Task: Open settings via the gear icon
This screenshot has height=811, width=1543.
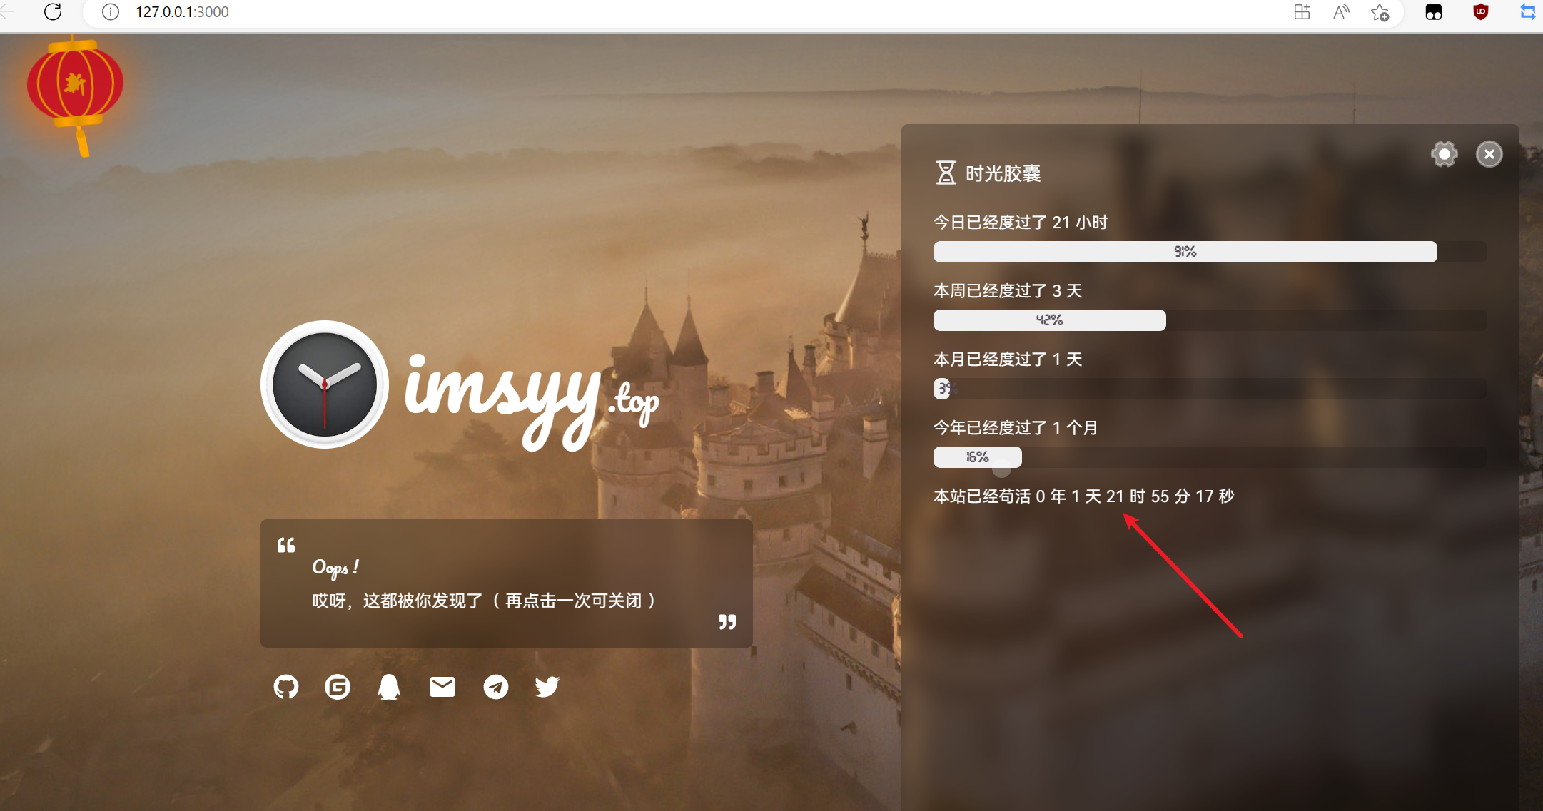Action: (x=1444, y=154)
